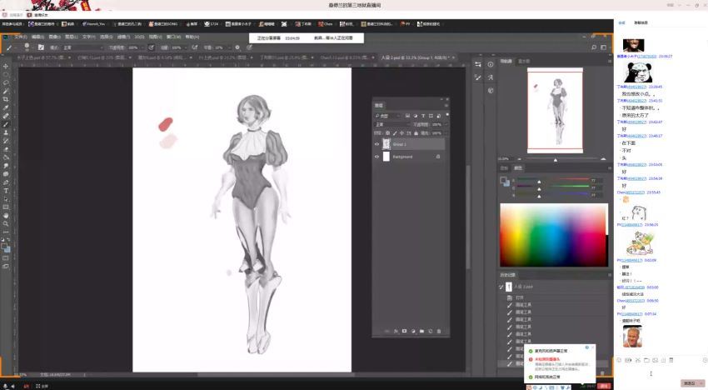Hide the Group 1 layer
Screen dimensions: 708x390
376,144
